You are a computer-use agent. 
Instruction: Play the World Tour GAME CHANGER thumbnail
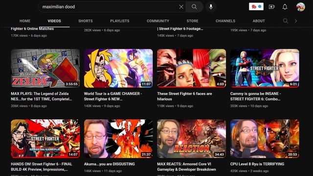(x=118, y=68)
